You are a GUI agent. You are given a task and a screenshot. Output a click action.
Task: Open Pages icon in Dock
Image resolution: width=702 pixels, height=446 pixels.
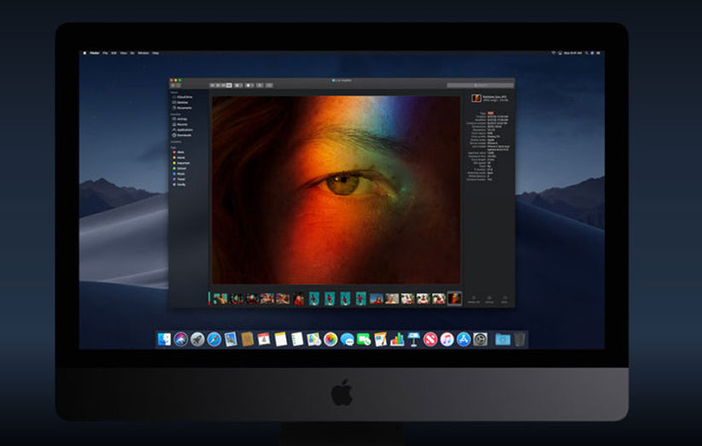[x=380, y=339]
